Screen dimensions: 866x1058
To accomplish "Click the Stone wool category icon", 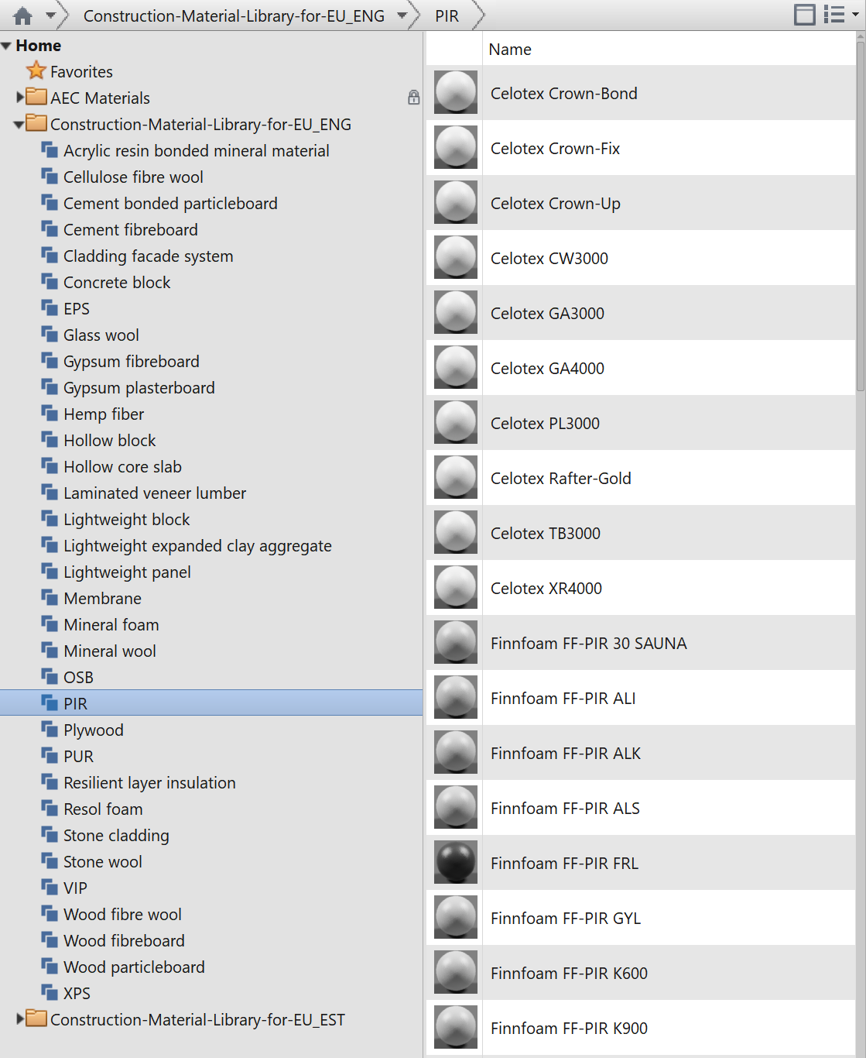I will click(x=50, y=861).
